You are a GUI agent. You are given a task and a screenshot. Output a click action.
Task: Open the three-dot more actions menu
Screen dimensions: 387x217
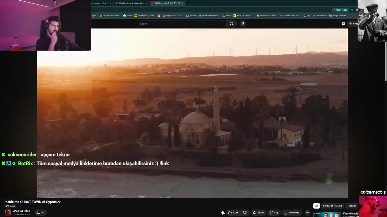pos(307,212)
